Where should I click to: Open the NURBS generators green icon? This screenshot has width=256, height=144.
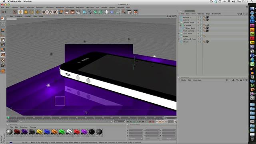point(95,12)
